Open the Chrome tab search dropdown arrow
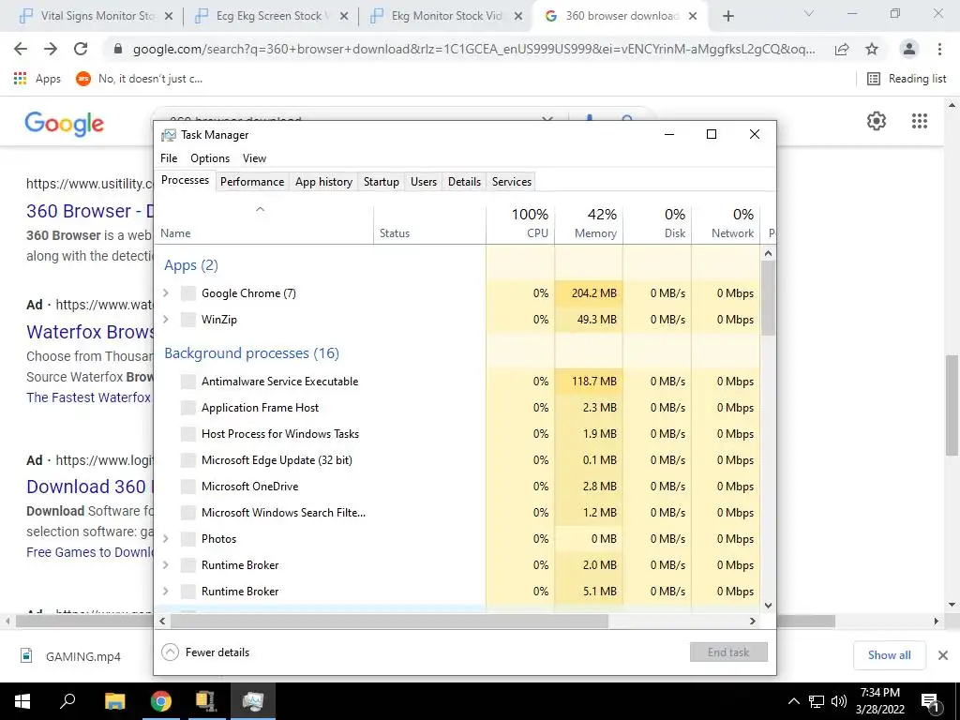The image size is (960, 720). point(808,13)
